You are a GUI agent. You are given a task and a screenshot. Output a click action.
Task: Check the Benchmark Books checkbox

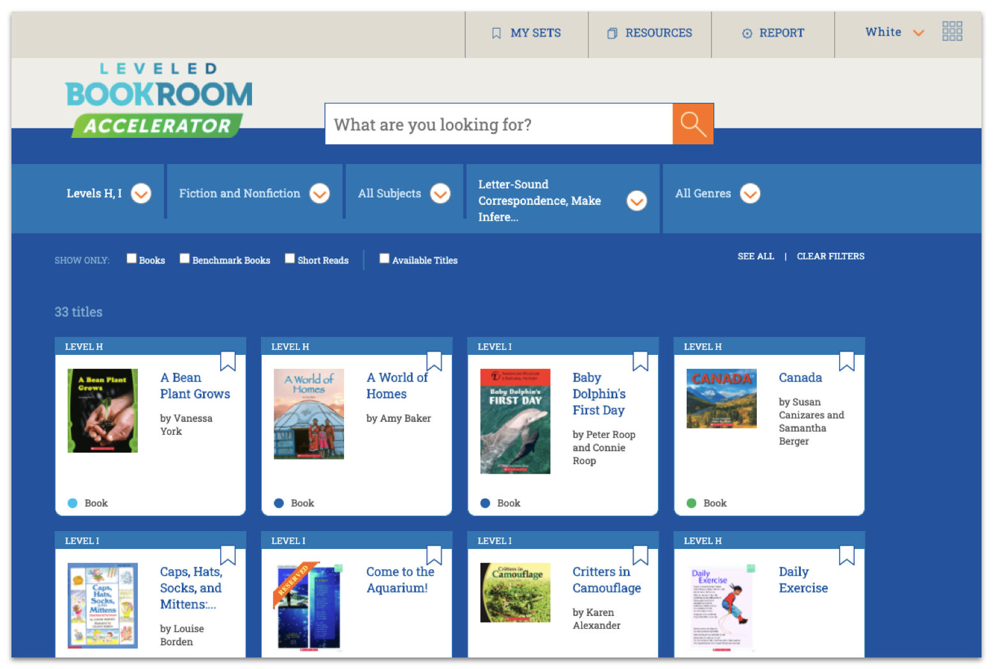click(x=184, y=259)
